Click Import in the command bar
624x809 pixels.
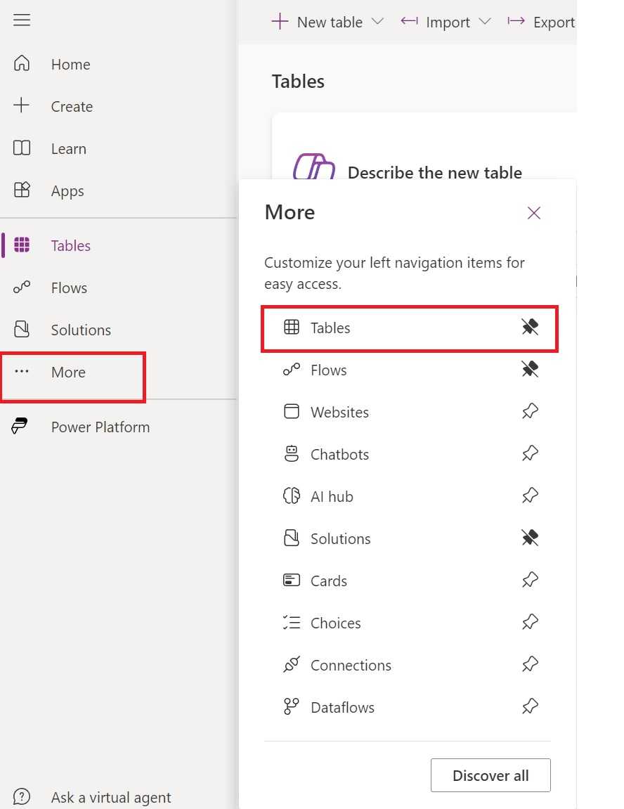point(448,22)
